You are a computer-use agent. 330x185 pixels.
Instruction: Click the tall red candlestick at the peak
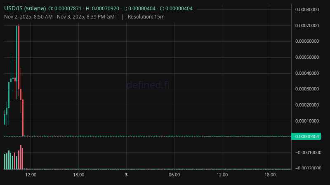pos(19,57)
